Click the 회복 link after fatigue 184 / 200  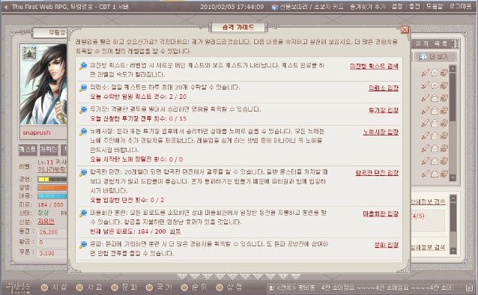coord(175,231)
